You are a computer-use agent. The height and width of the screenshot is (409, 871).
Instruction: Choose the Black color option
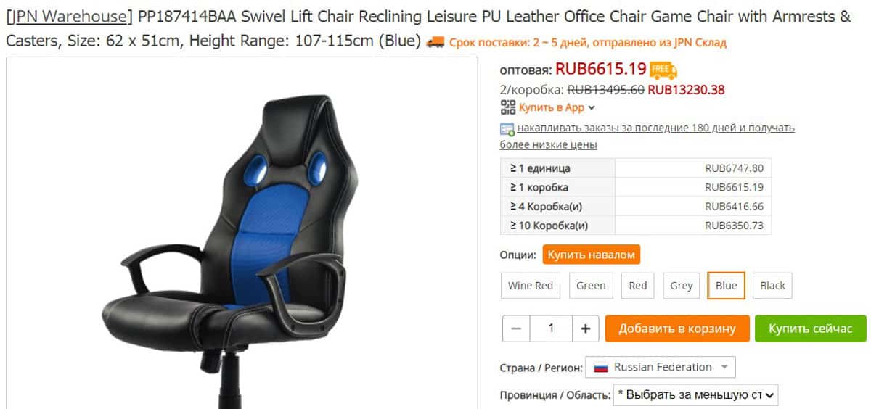772,286
